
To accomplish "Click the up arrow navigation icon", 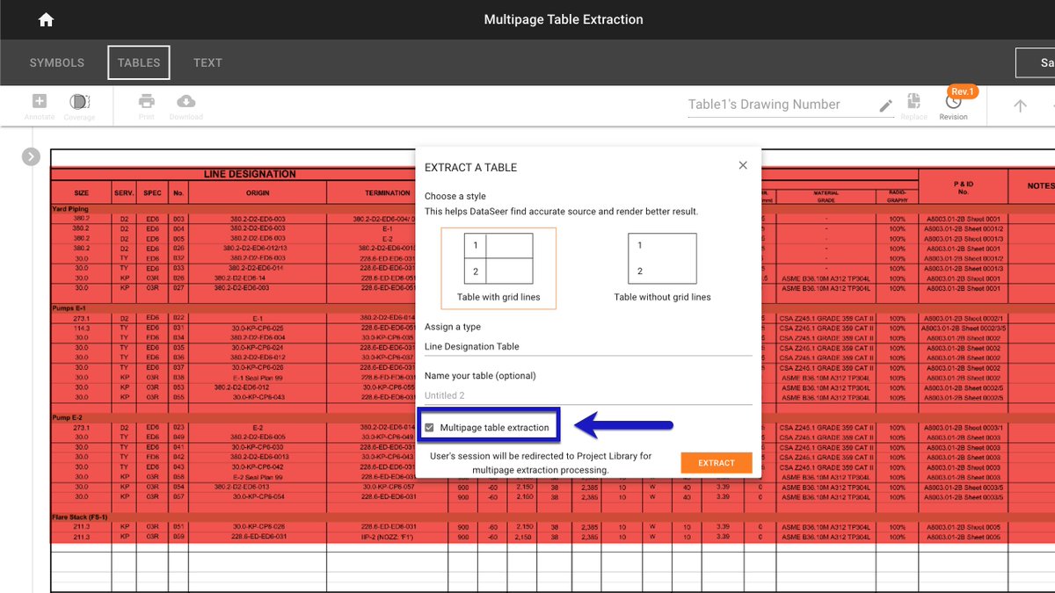I will (1019, 105).
